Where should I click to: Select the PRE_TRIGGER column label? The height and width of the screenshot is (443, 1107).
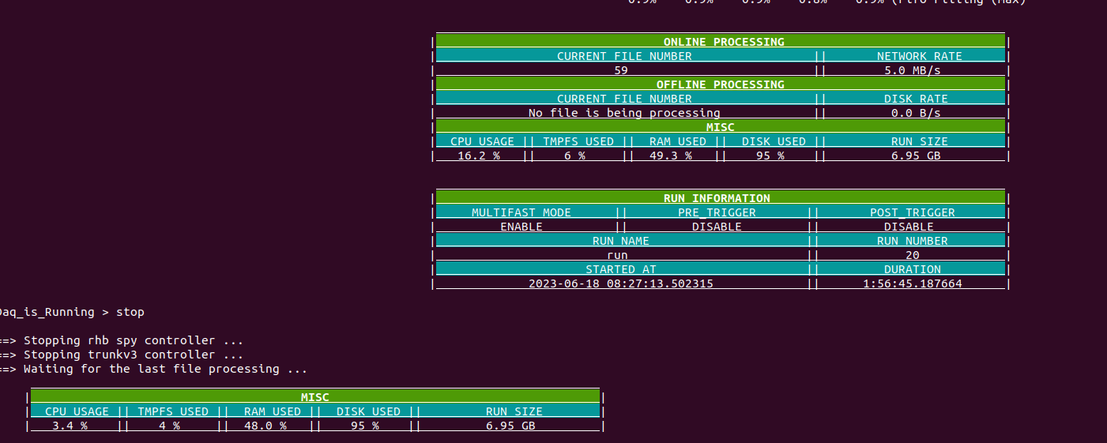click(x=717, y=212)
